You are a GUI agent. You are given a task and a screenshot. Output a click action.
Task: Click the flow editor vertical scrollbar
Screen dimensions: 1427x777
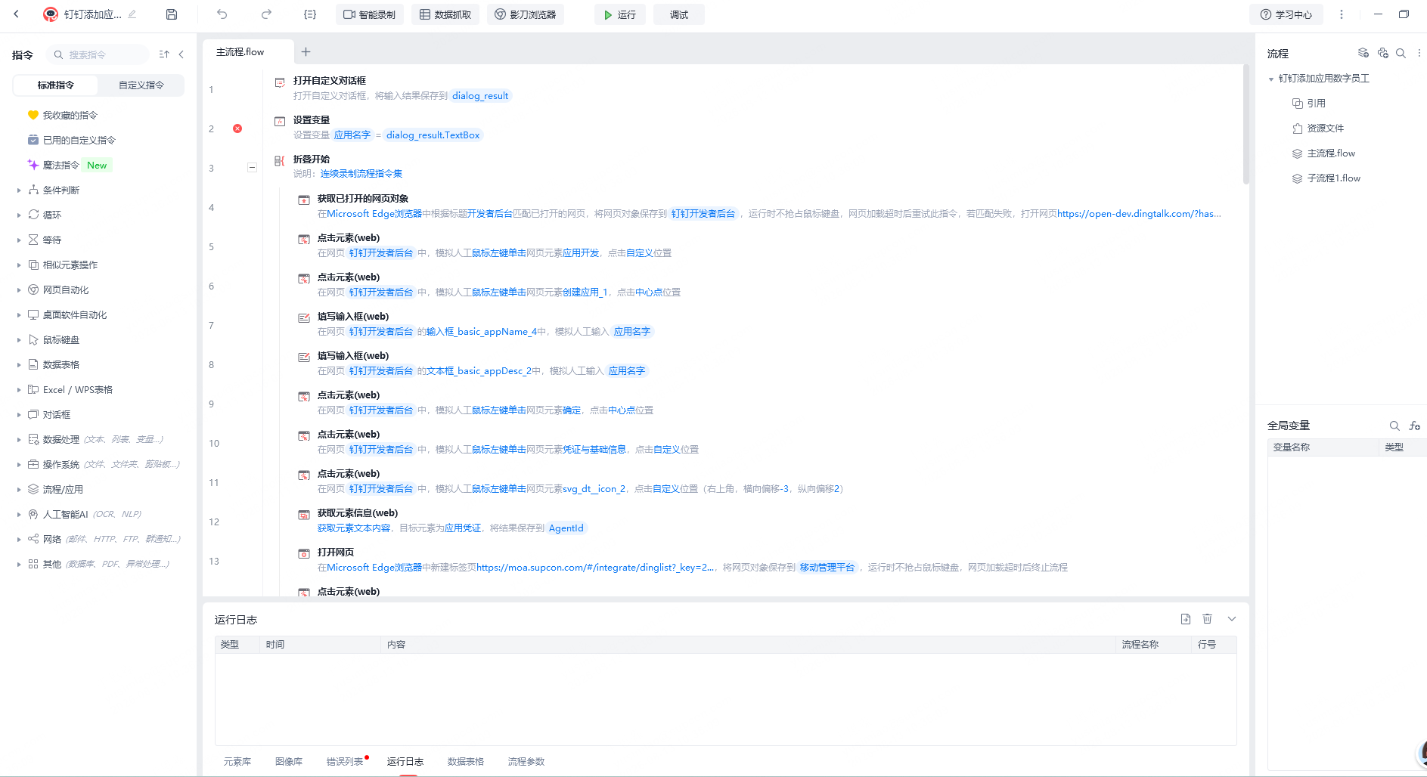click(x=1246, y=125)
